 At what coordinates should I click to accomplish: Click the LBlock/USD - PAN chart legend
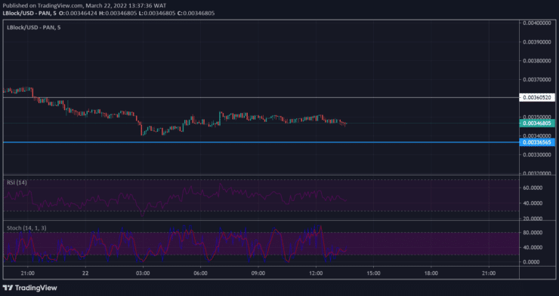[33, 27]
